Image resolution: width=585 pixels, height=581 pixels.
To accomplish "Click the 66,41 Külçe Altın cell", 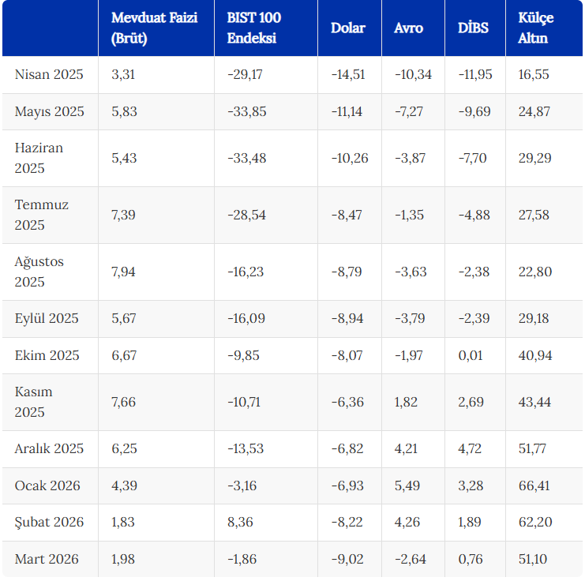I will tap(534, 485).
